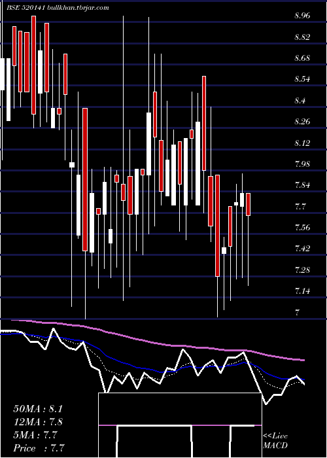This screenshot has height=458, width=327.
Task: Click the 8.4 price axis label
Action: pyautogui.click(x=300, y=101)
